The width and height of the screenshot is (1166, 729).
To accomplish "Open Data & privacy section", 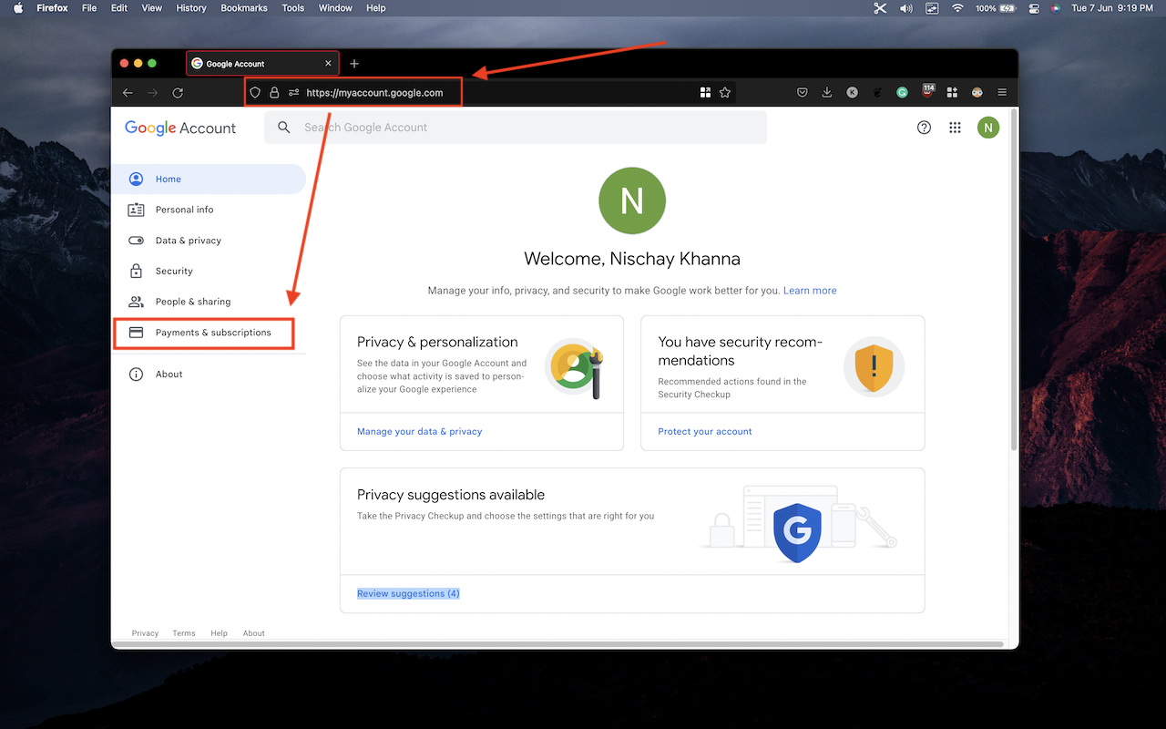I will coord(188,241).
